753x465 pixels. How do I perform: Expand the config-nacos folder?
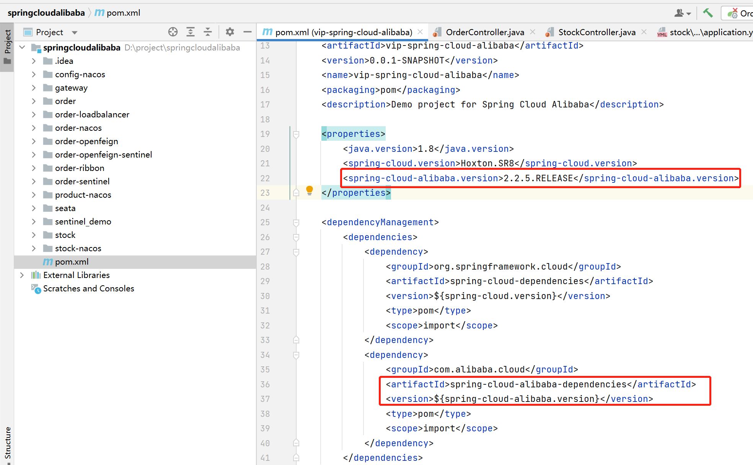(34, 74)
